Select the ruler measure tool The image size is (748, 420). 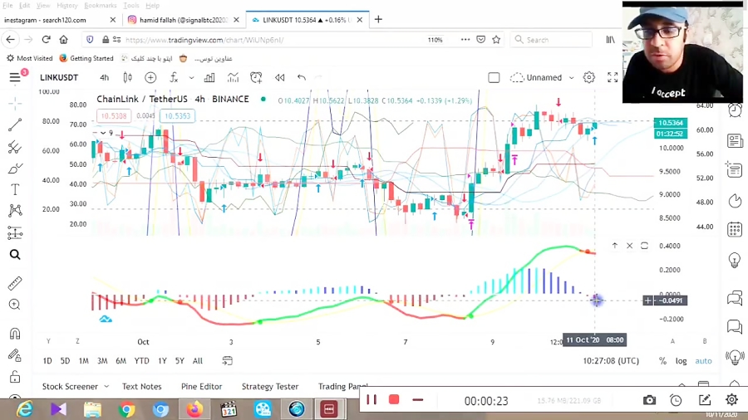coord(15,283)
